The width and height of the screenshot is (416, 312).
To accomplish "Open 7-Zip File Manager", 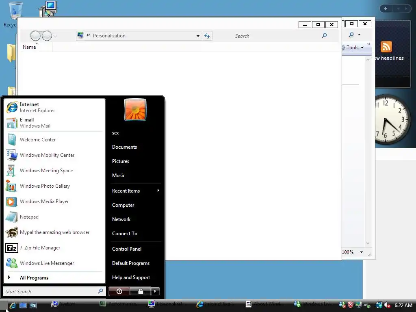I will [x=54, y=247].
